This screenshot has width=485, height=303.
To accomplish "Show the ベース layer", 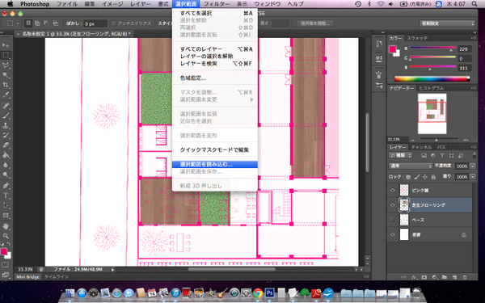I will 393,220.
